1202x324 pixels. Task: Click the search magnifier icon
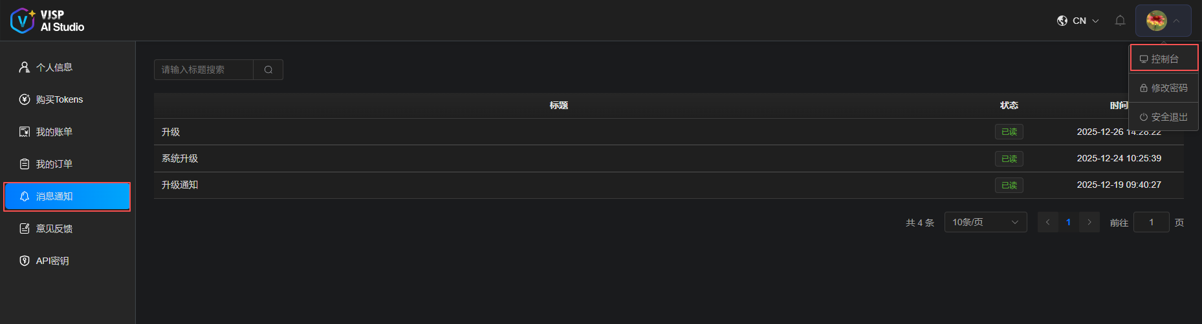[x=268, y=70]
